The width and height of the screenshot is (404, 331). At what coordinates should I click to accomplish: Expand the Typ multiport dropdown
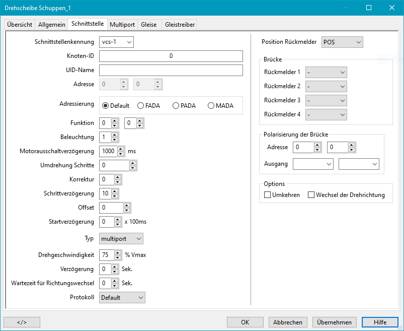click(121, 238)
